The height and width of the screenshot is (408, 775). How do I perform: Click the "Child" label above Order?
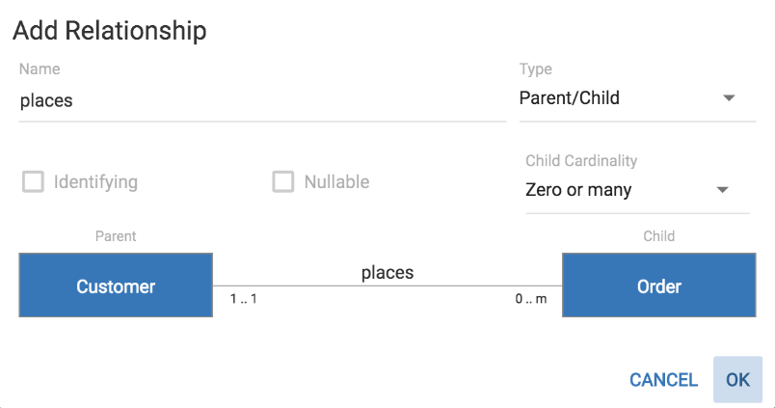659,236
